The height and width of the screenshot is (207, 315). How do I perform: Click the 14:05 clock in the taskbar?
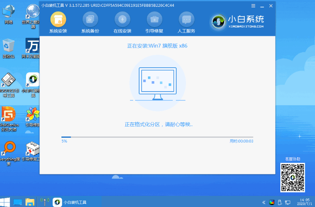pyautogui.click(x=305, y=202)
